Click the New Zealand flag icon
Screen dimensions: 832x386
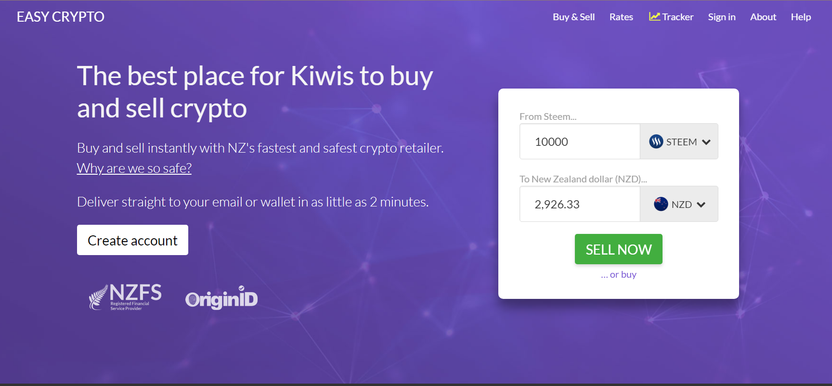click(x=661, y=204)
